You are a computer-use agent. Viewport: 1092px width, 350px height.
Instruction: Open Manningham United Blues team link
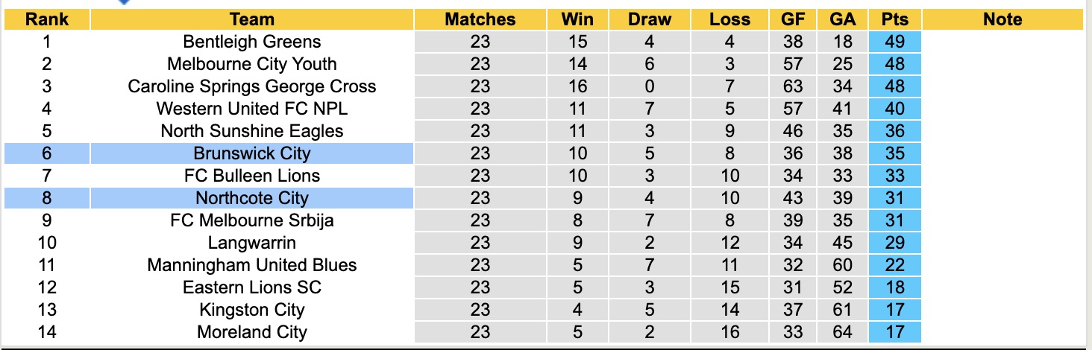[x=252, y=265]
